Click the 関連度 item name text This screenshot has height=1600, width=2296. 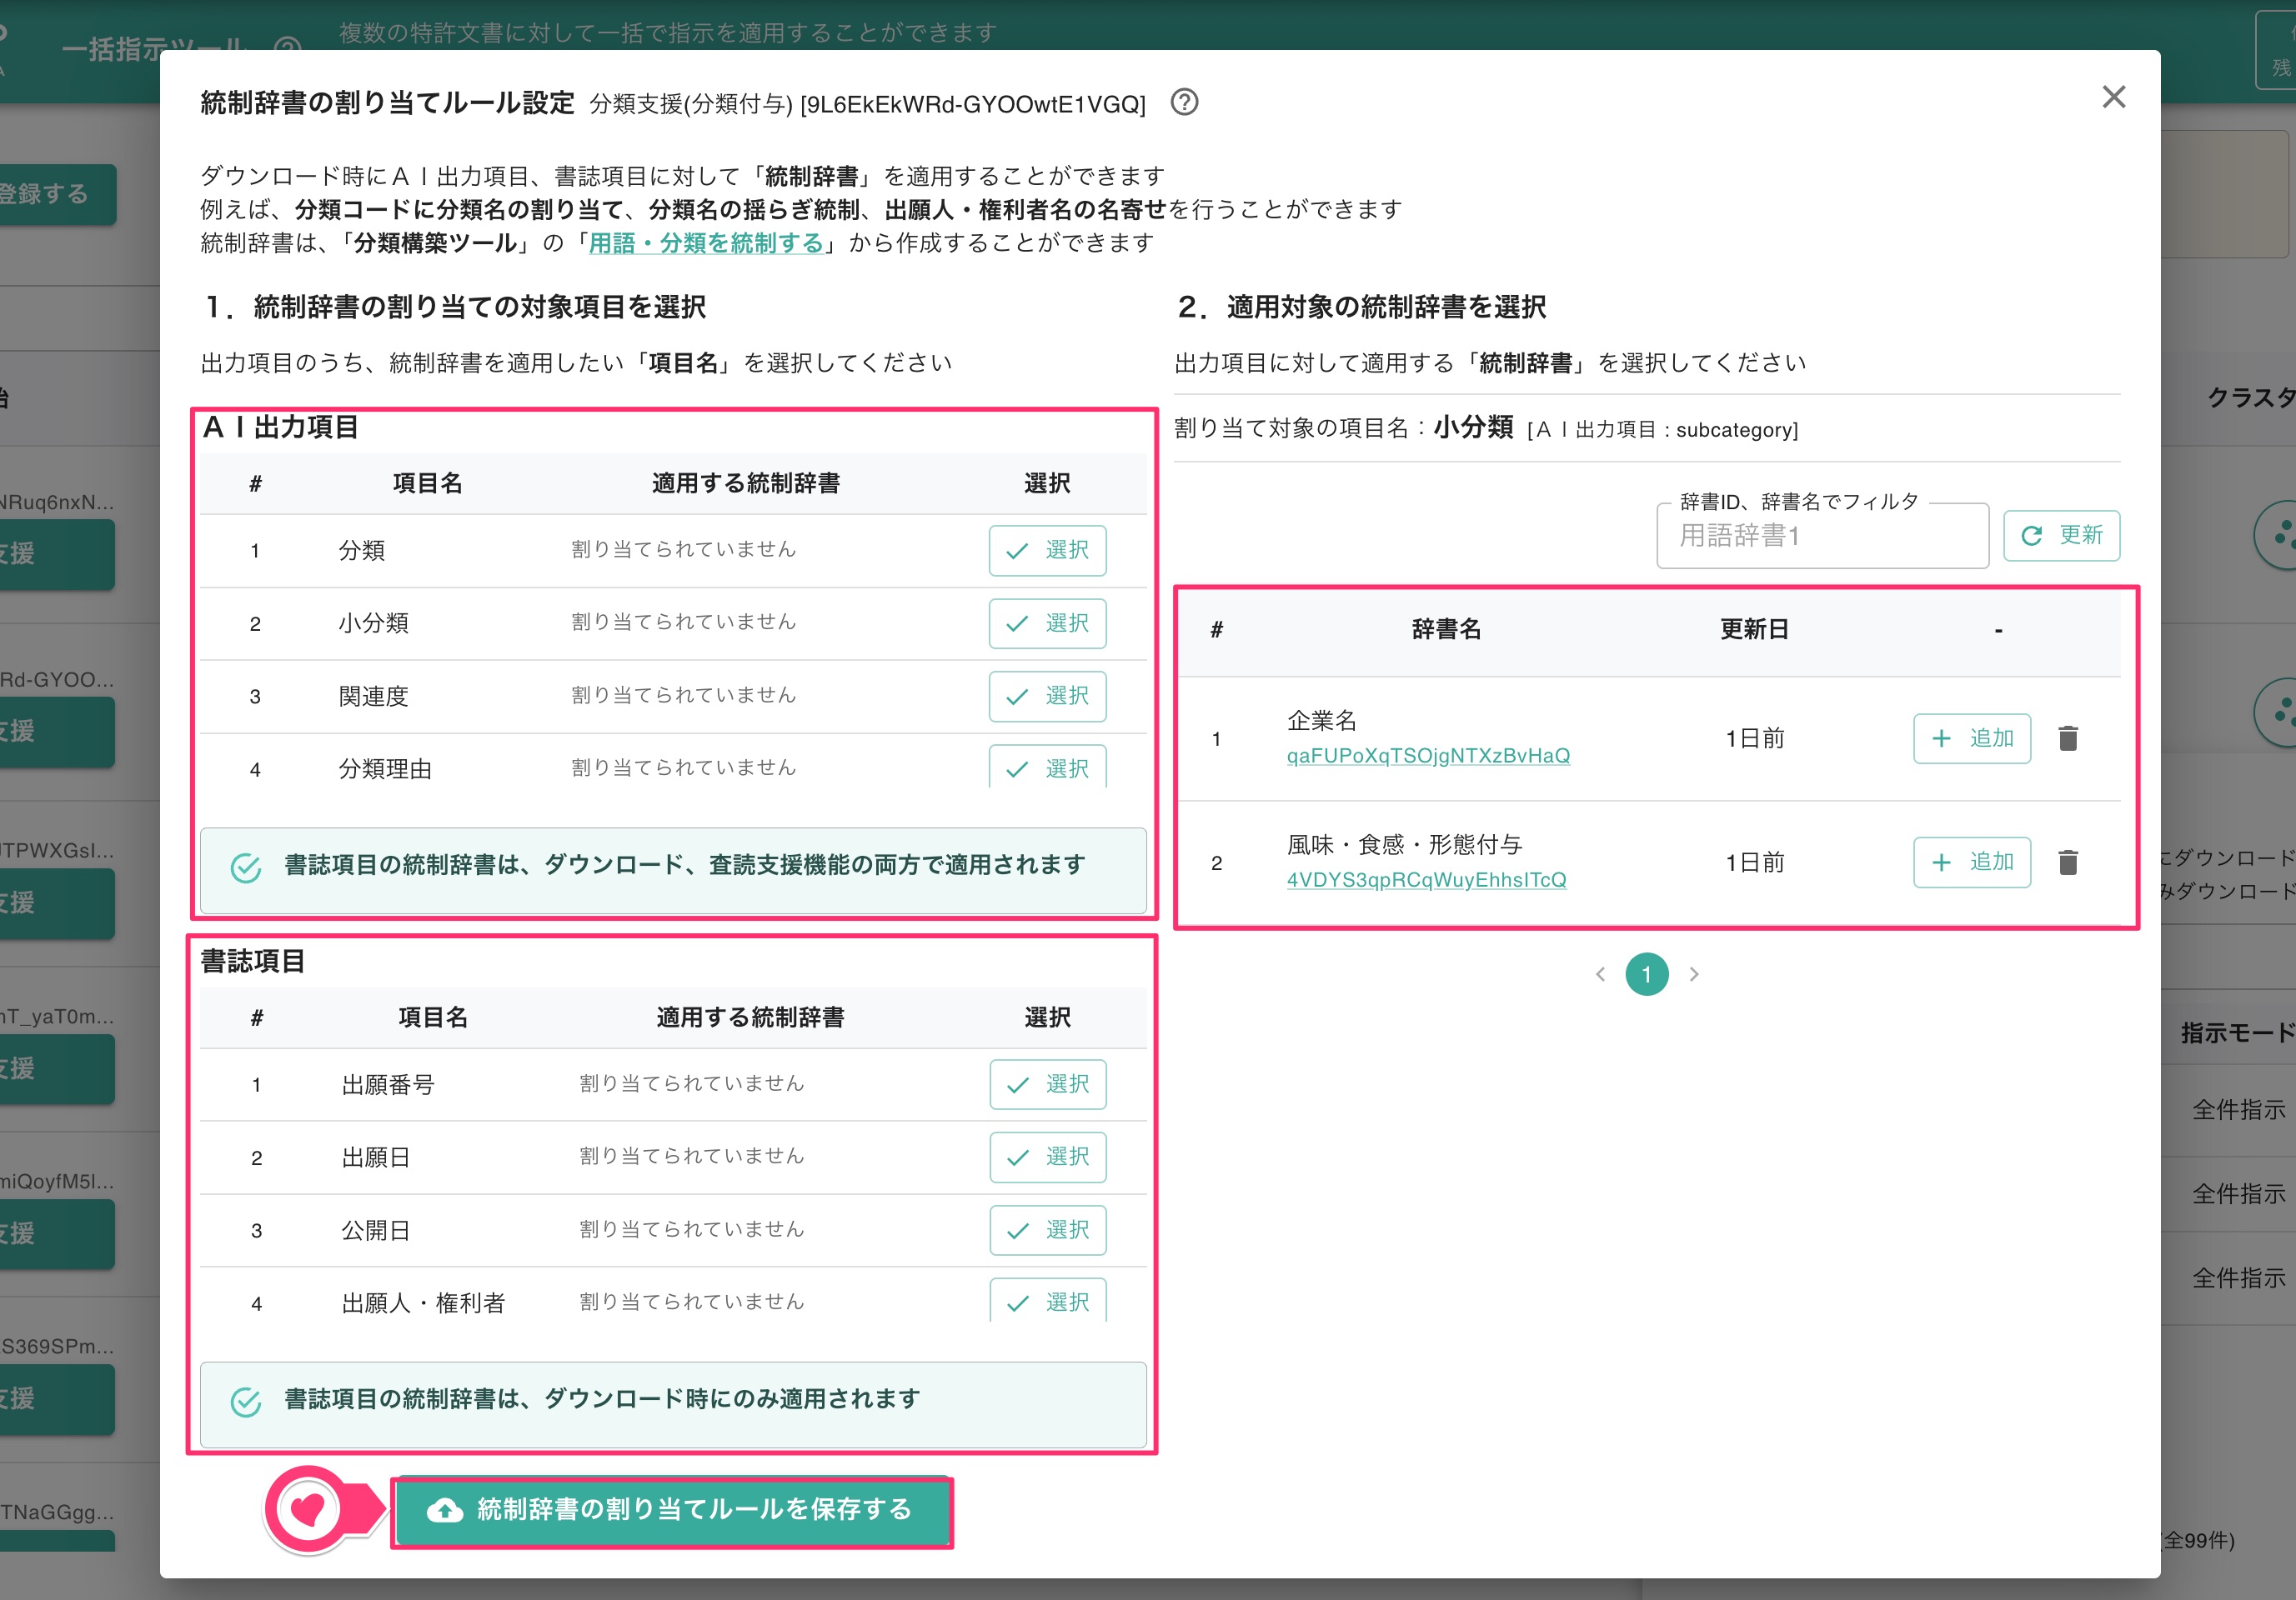tap(373, 696)
